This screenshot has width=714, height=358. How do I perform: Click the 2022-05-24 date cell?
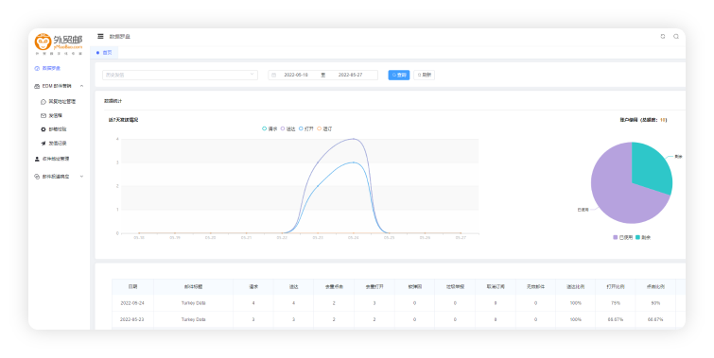132,303
